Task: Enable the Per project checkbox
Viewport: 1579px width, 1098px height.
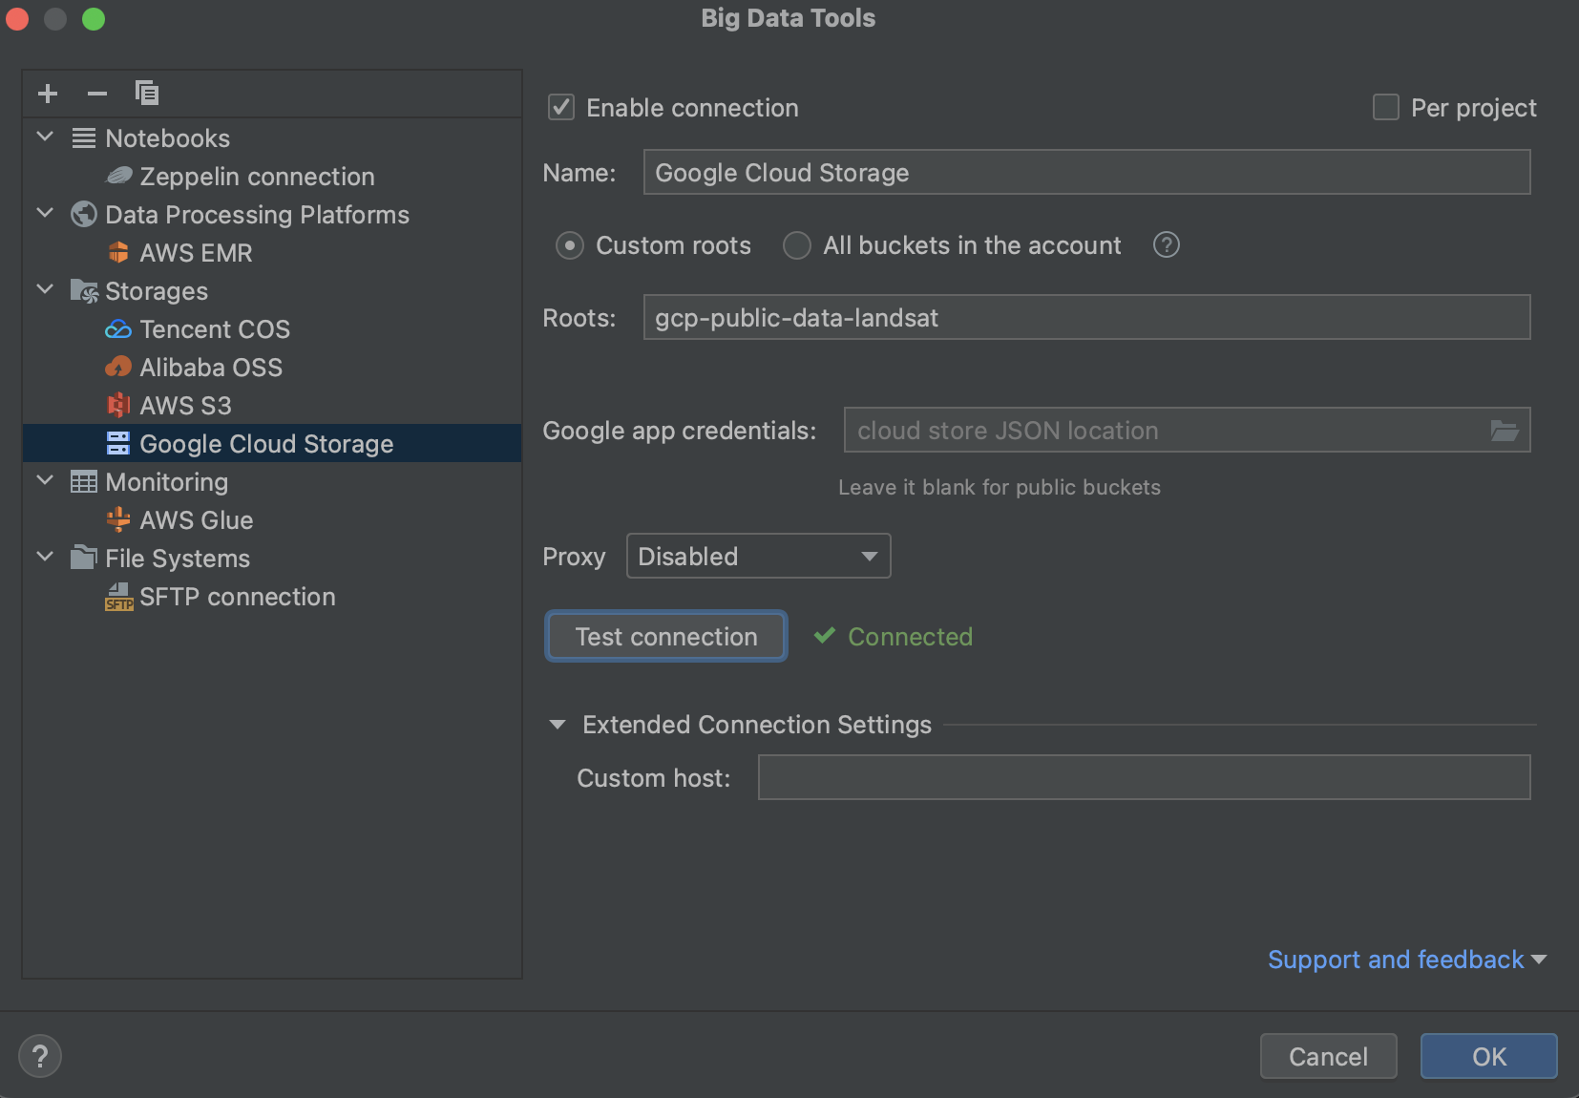Action: coord(1385,107)
